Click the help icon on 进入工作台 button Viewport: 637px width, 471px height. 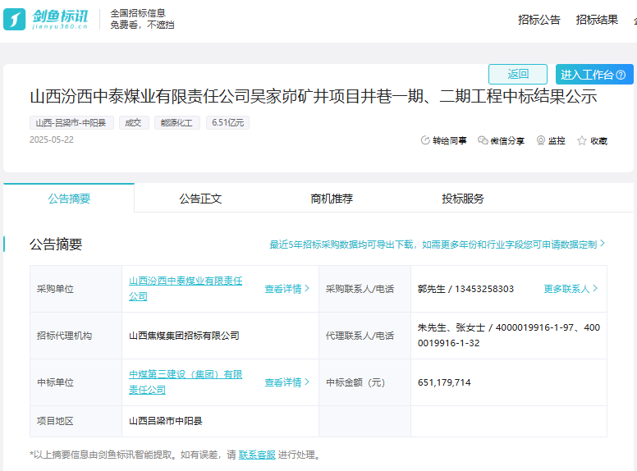click(621, 75)
